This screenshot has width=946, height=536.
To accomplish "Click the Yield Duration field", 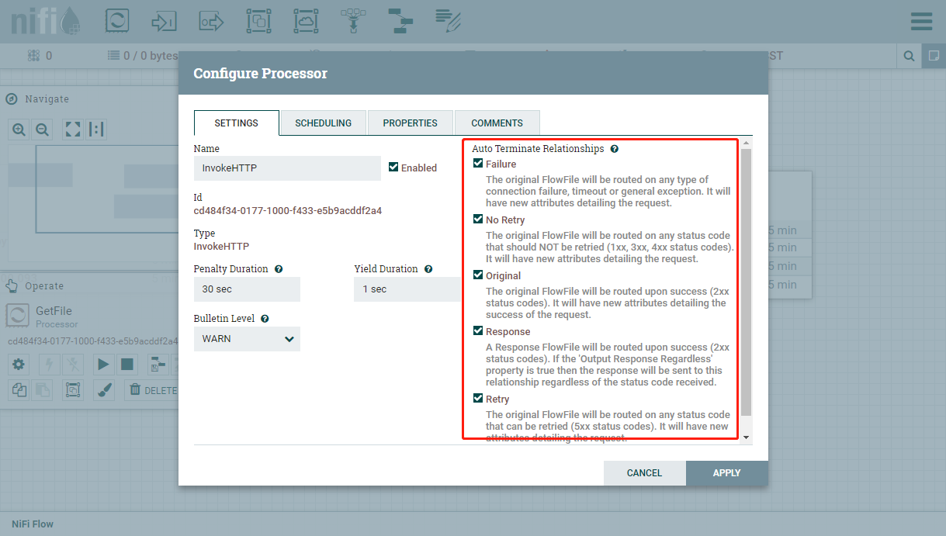I will pos(408,289).
